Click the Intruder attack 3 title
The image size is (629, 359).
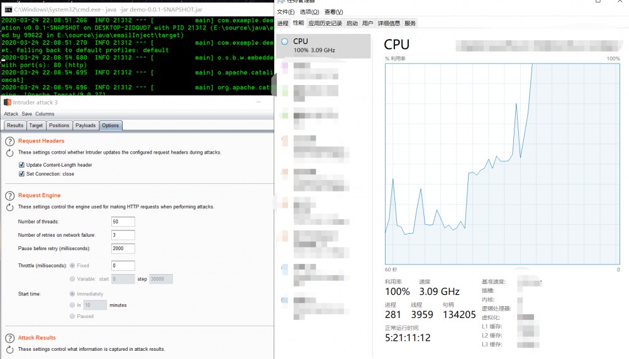tap(35, 103)
